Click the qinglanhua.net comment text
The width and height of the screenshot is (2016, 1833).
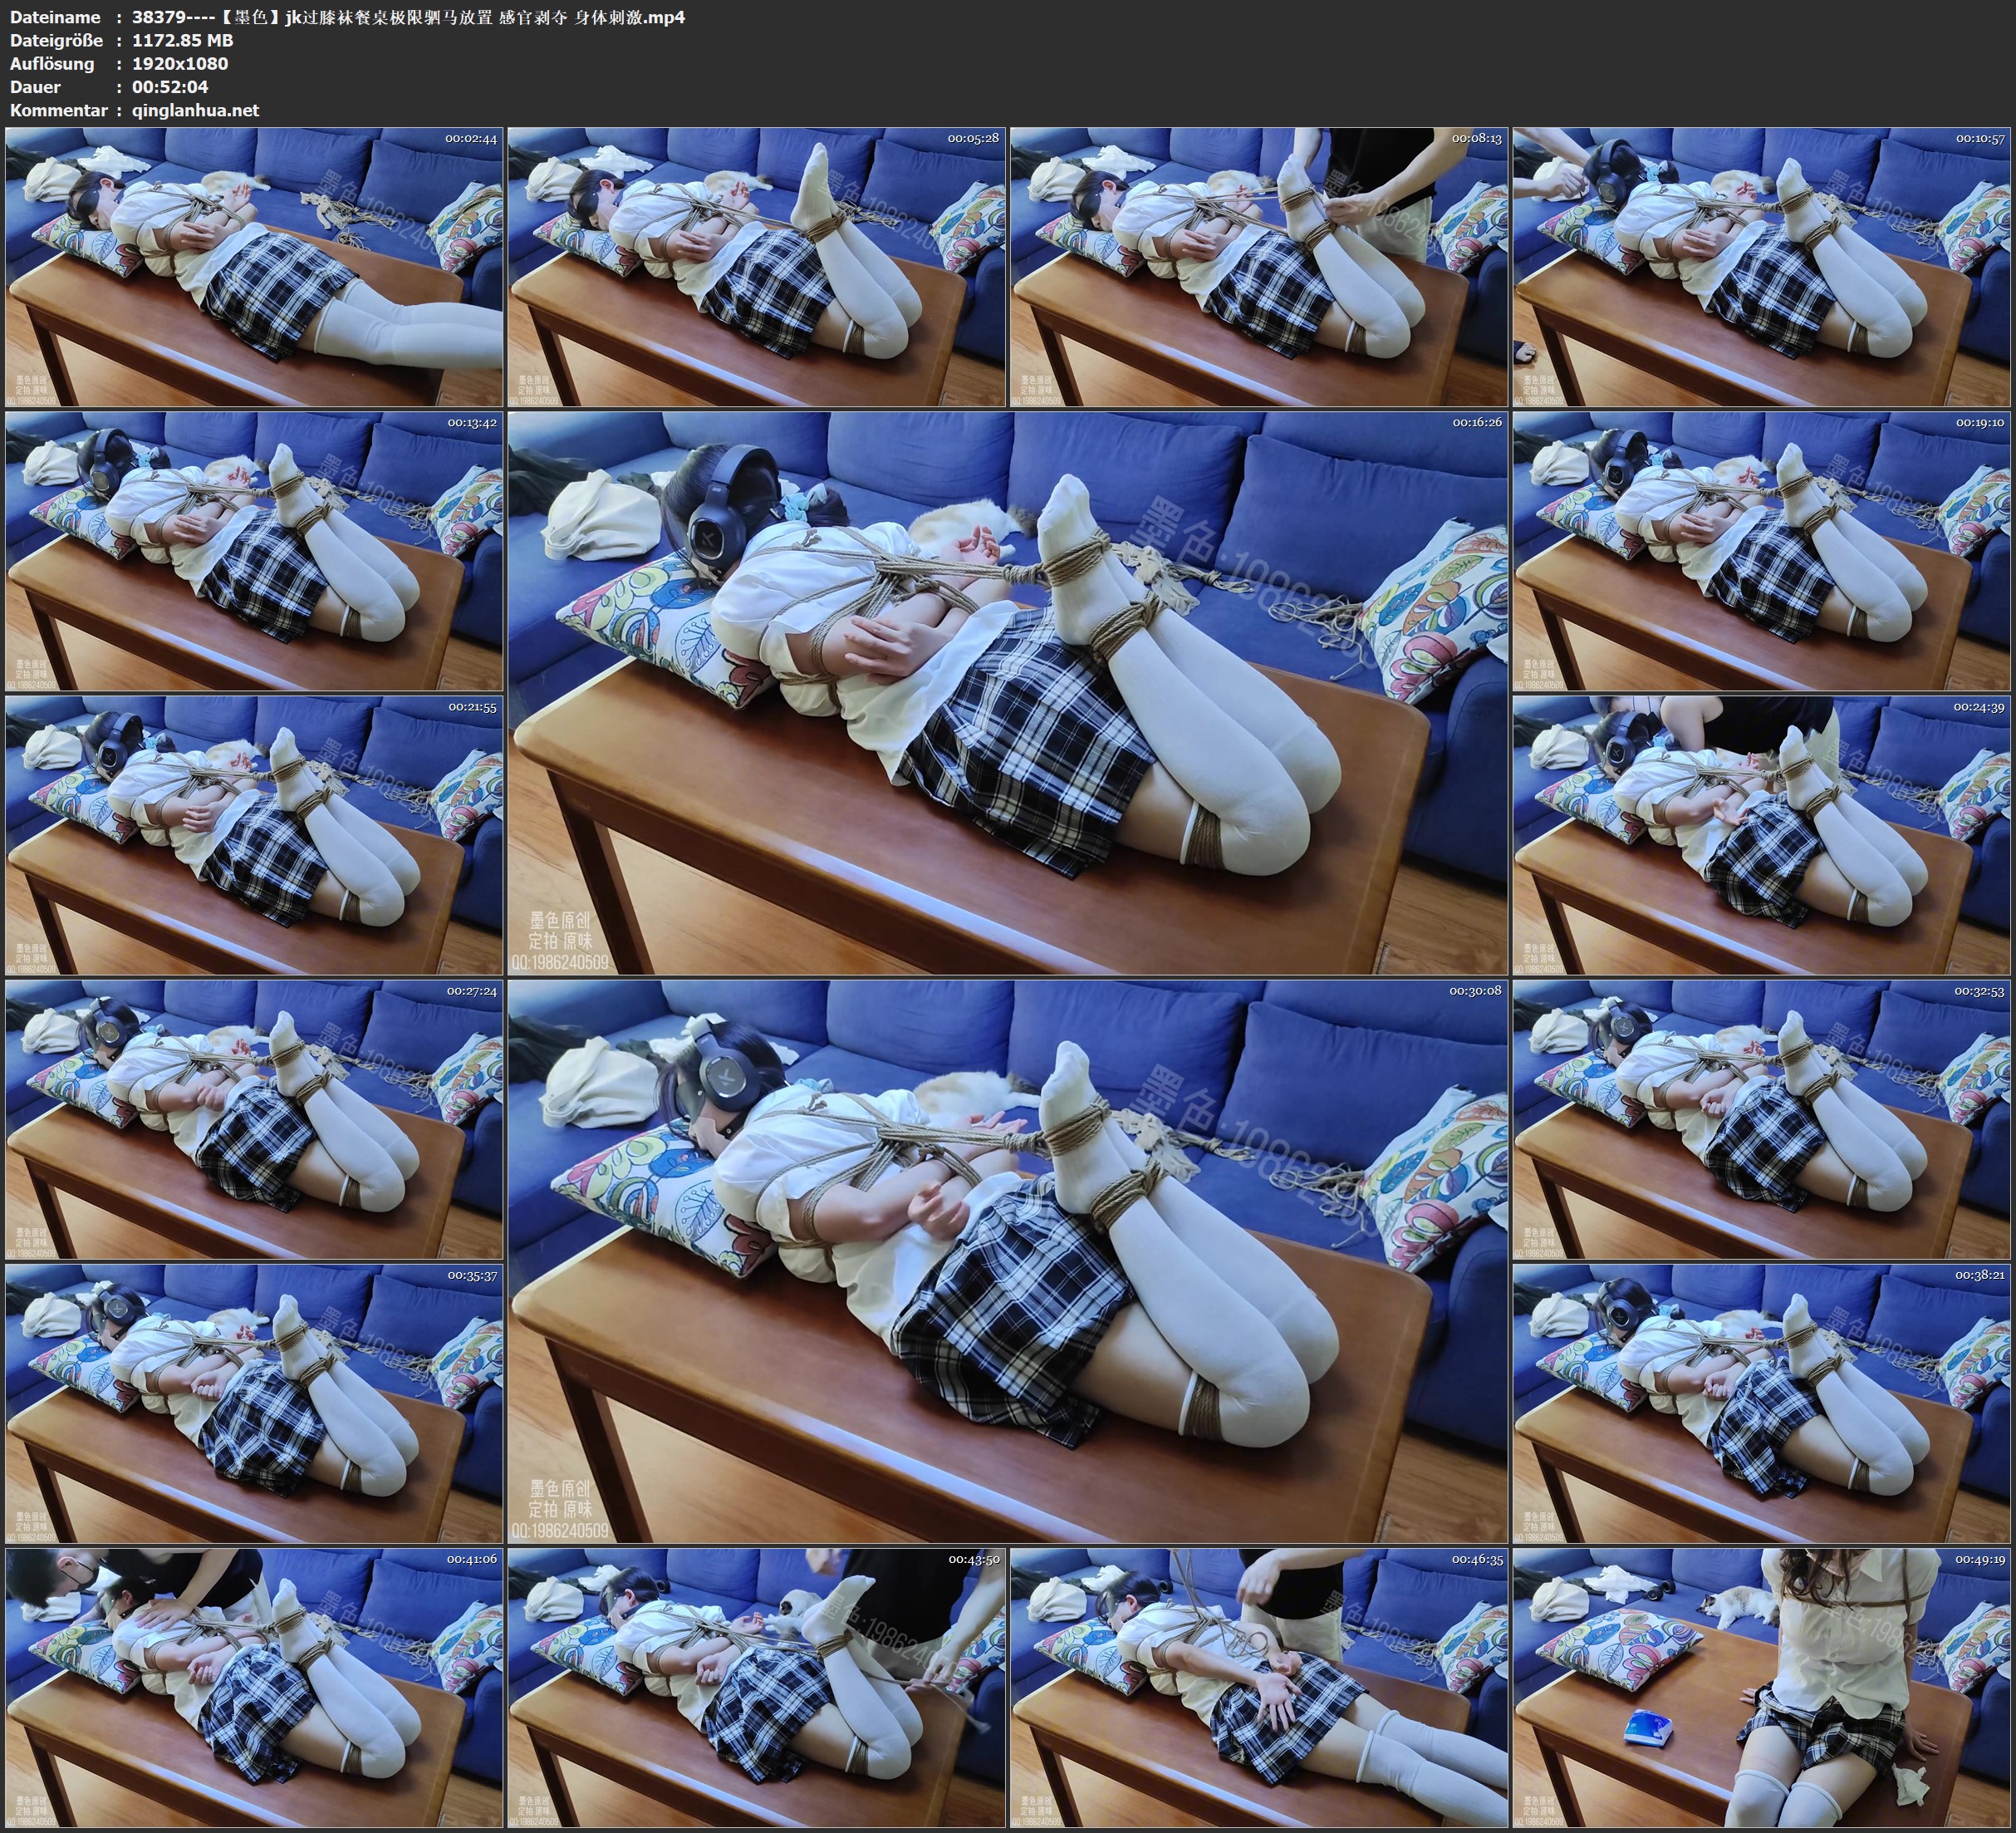point(195,110)
